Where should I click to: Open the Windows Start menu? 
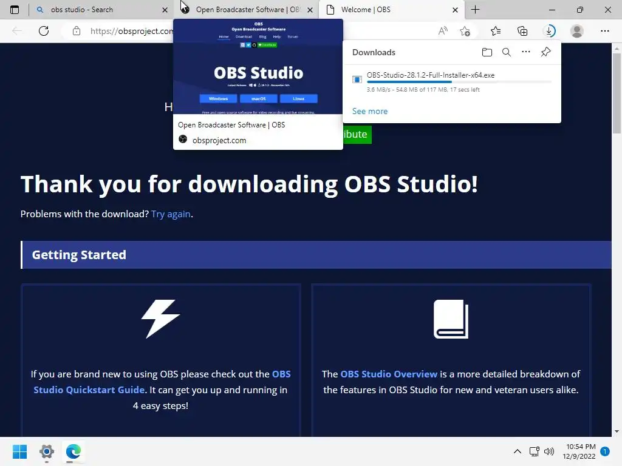20,451
